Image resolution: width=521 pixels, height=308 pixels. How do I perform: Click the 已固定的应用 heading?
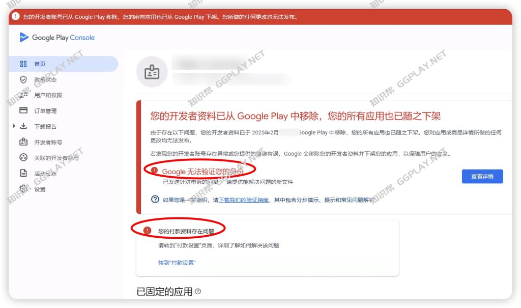(x=164, y=291)
